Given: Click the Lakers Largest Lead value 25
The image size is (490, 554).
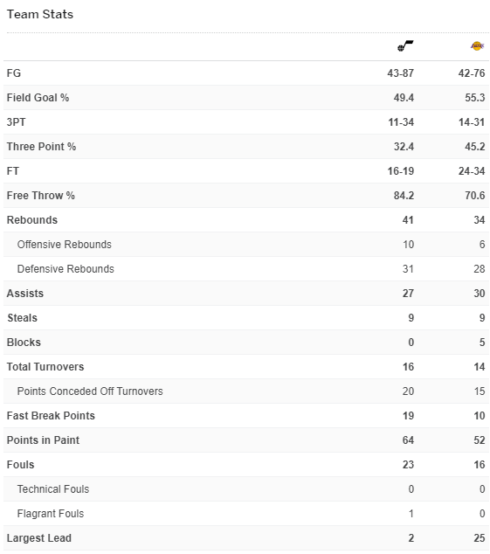Looking at the screenshot, I should click(x=479, y=538).
